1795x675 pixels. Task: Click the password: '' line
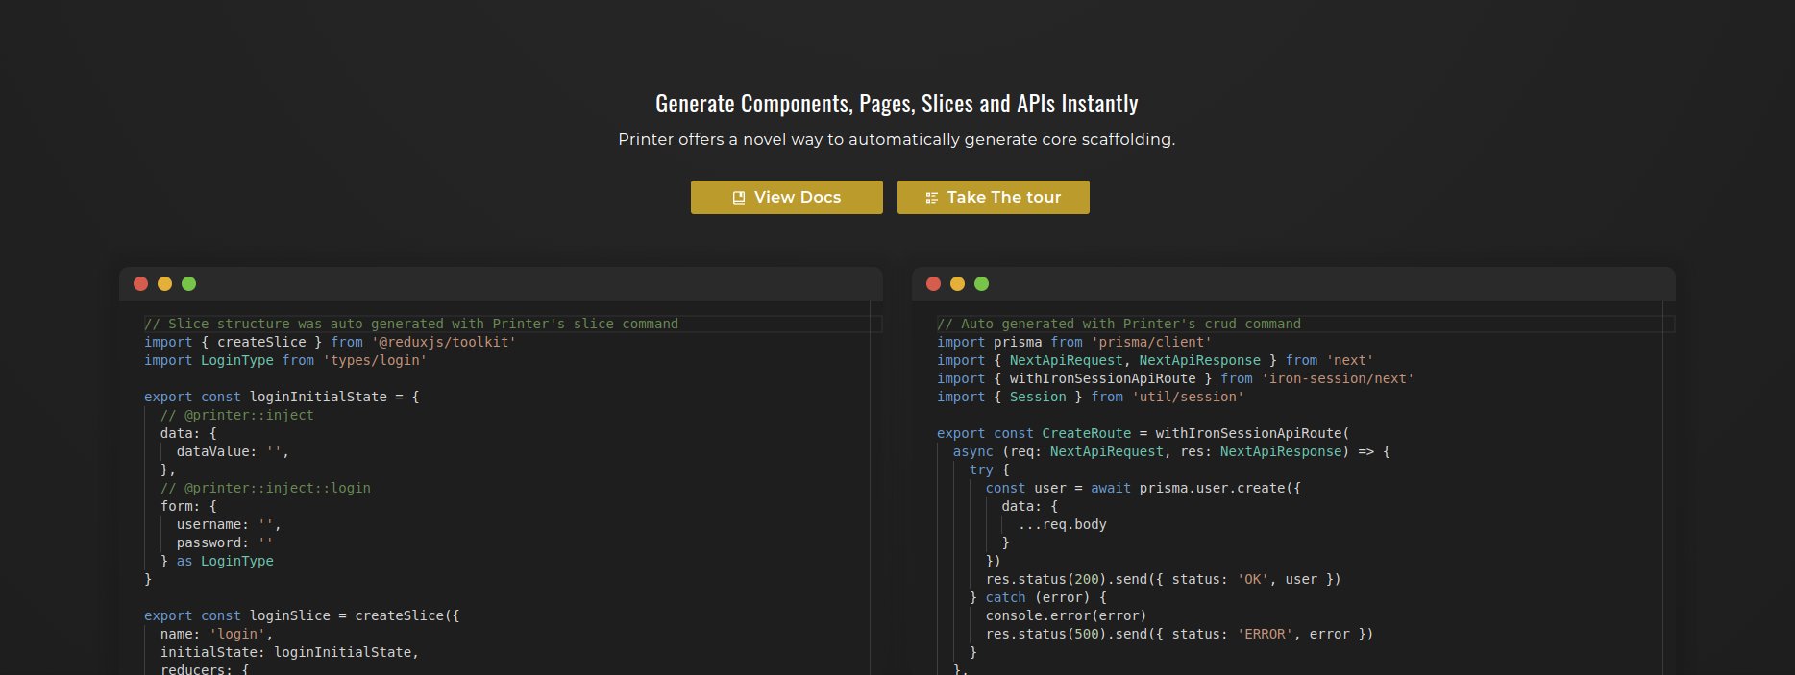tap(225, 542)
